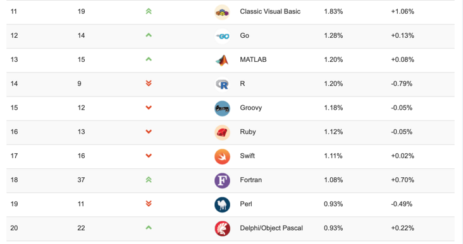Image resolution: width=463 pixels, height=244 pixels.
Task: Select the Delphi/Object Pascal language name
Action: tap(271, 228)
